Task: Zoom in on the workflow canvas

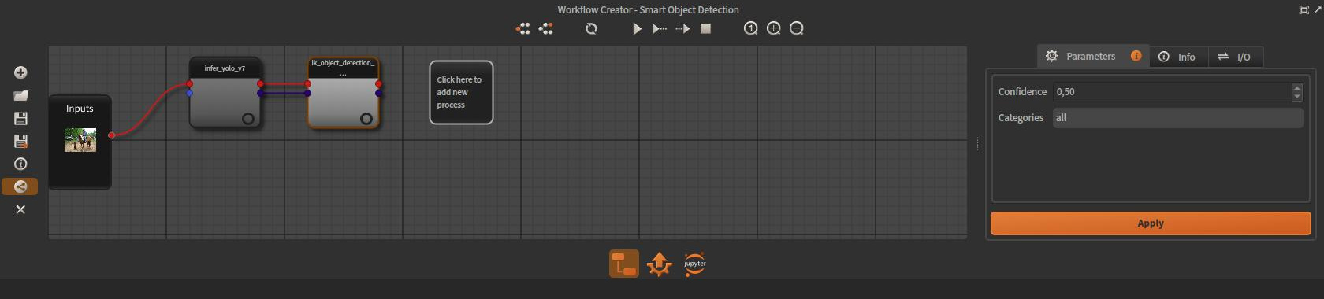Action: 774,28
